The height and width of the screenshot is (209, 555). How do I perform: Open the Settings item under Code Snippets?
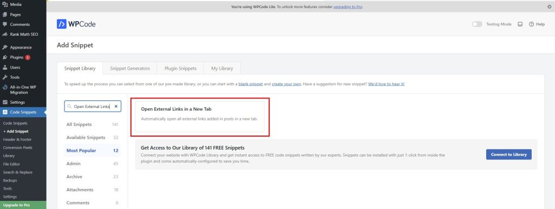(10, 197)
